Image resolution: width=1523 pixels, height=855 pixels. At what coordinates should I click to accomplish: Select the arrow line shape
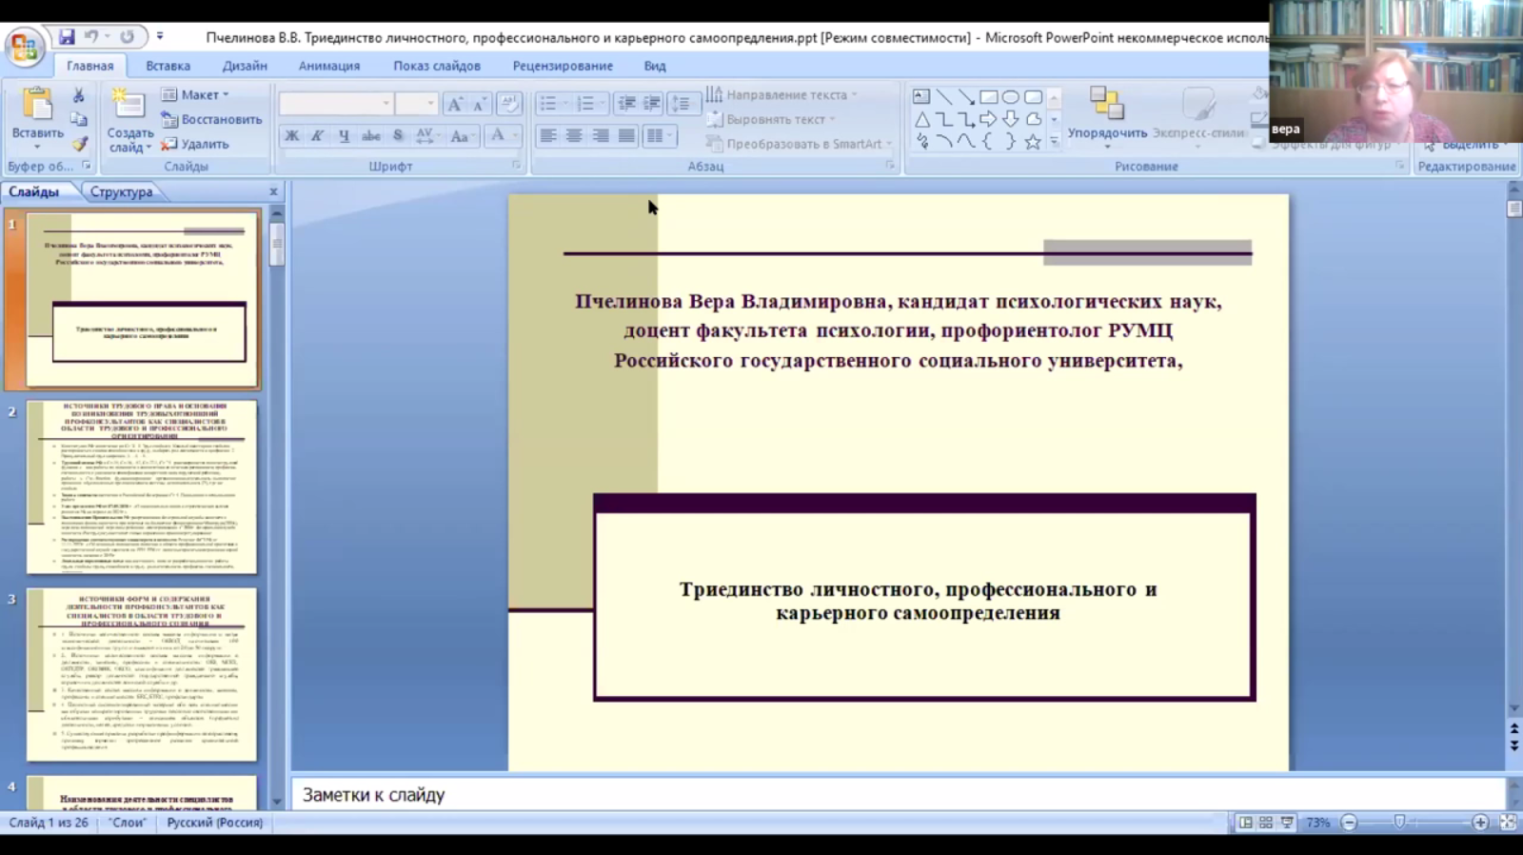[966, 96]
